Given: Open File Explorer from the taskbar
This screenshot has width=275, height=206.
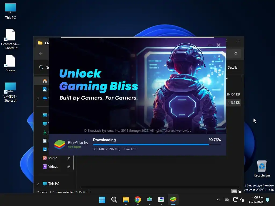Looking at the screenshot, I should pyautogui.click(x=126, y=200).
